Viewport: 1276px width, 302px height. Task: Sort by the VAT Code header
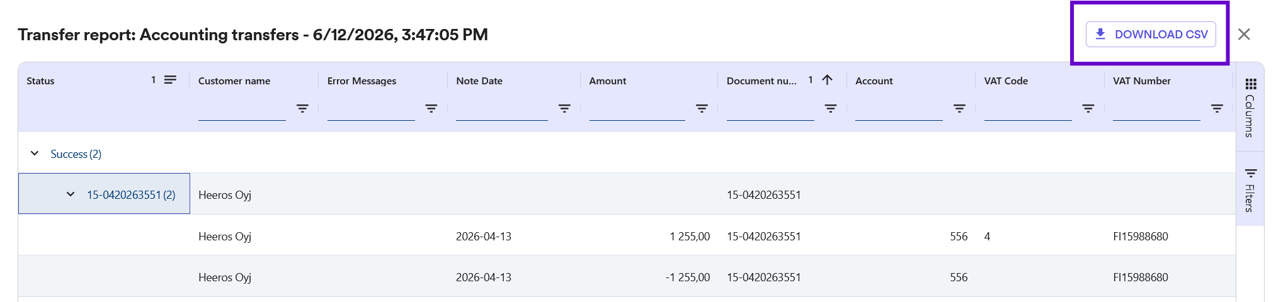click(1006, 81)
